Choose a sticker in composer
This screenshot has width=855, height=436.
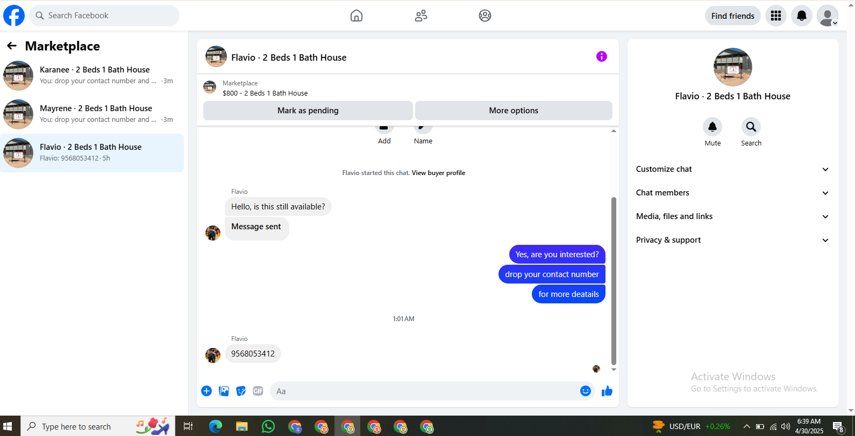241,391
